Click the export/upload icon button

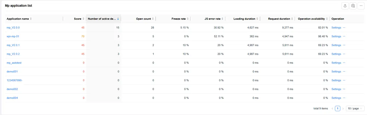[x=345, y=6]
